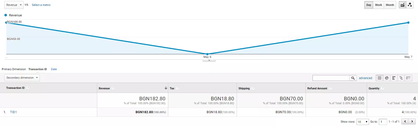The width and height of the screenshot is (418, 127).
Task: Click the TID1 revenue value BGN182.80(100.00%)
Action: (151, 112)
